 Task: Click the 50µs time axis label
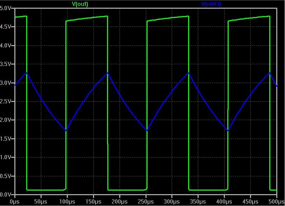coord(41,202)
